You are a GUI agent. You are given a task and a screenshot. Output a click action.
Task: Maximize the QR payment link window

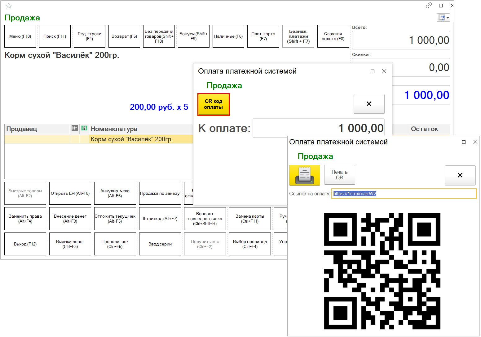click(x=464, y=142)
